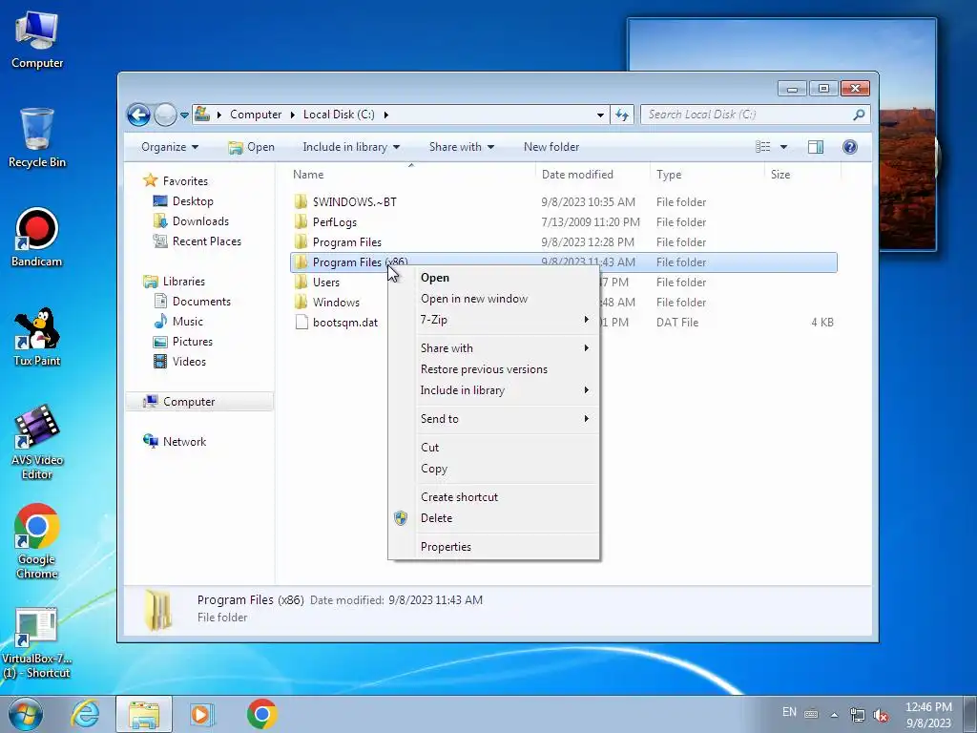Show the preview pane icon

click(816, 147)
